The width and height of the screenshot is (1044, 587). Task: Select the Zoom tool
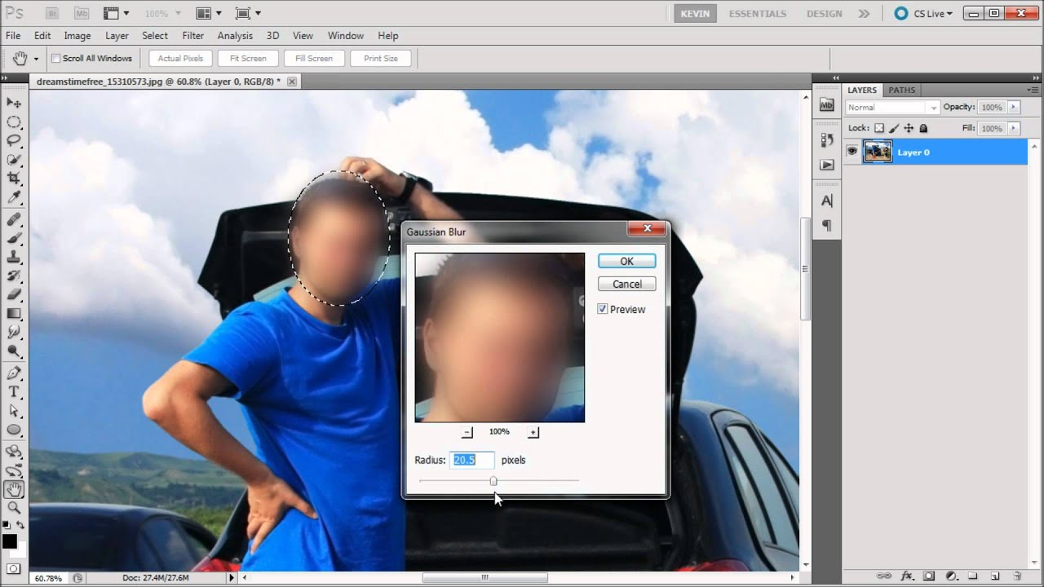(12, 506)
